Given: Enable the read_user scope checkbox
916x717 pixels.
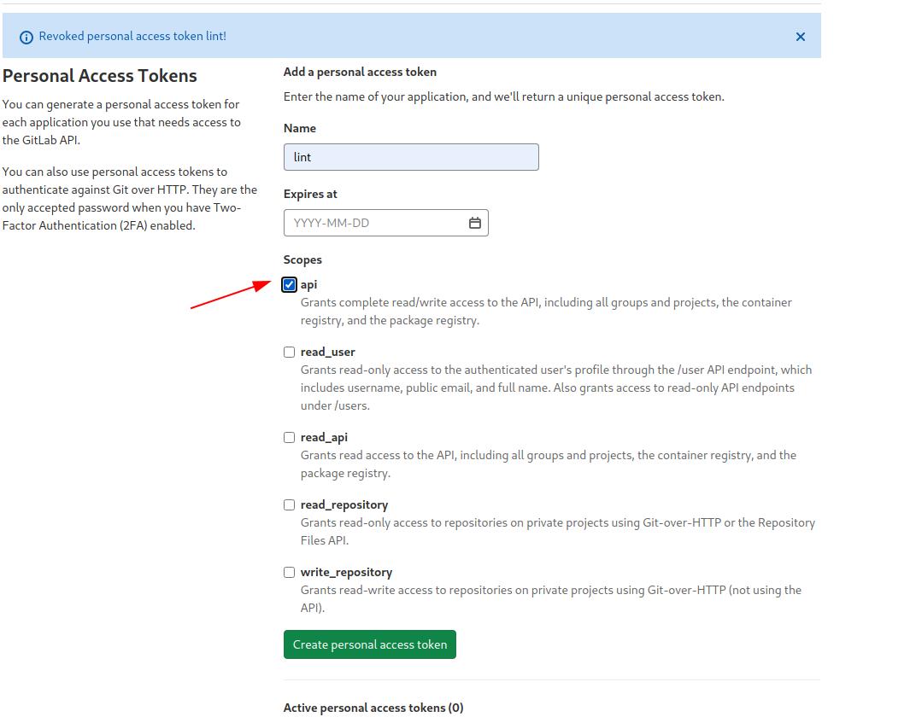Looking at the screenshot, I should 290,352.
